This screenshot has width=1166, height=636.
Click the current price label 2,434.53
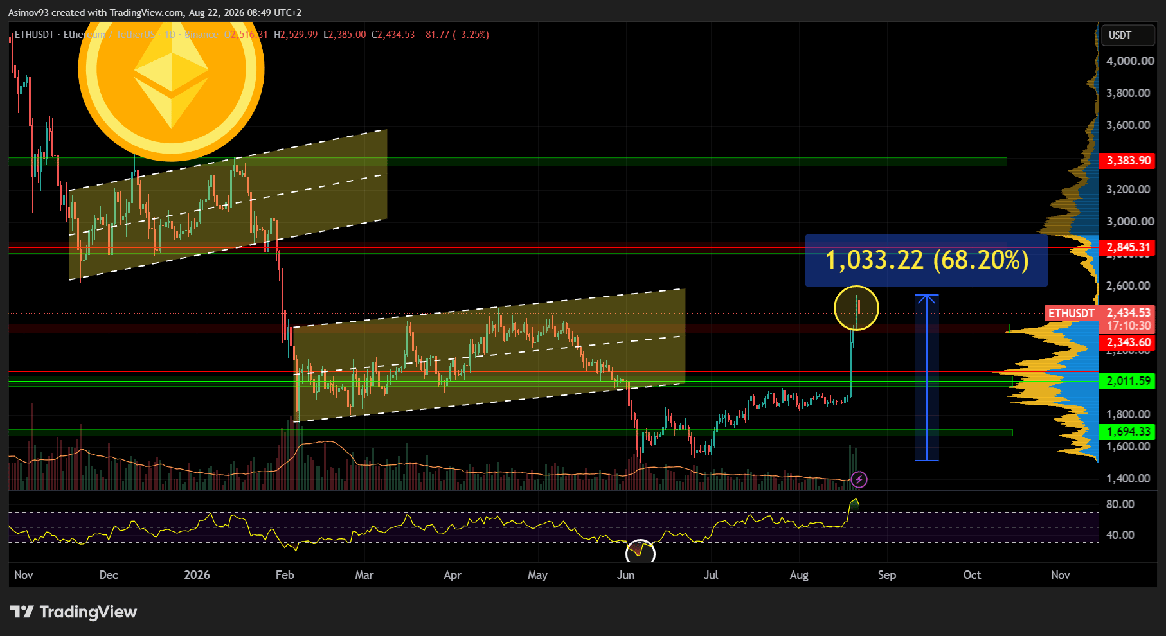pyautogui.click(x=1128, y=313)
